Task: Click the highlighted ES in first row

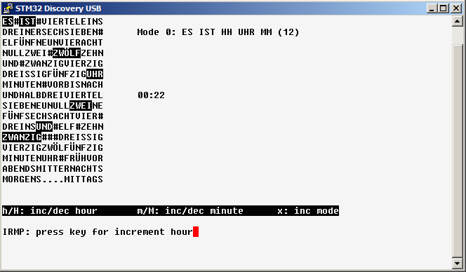Action: 8,21
